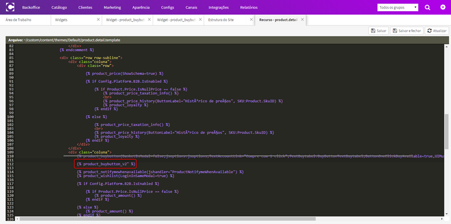Viewport: 451px width, 224px height.
Task: Open the search magnifier icon
Action: point(428,8)
